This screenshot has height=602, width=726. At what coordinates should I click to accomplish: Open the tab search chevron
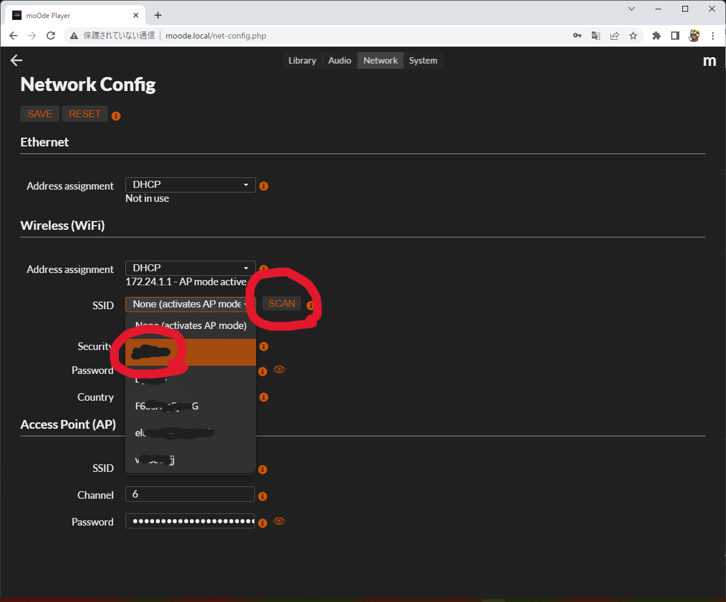coord(632,9)
